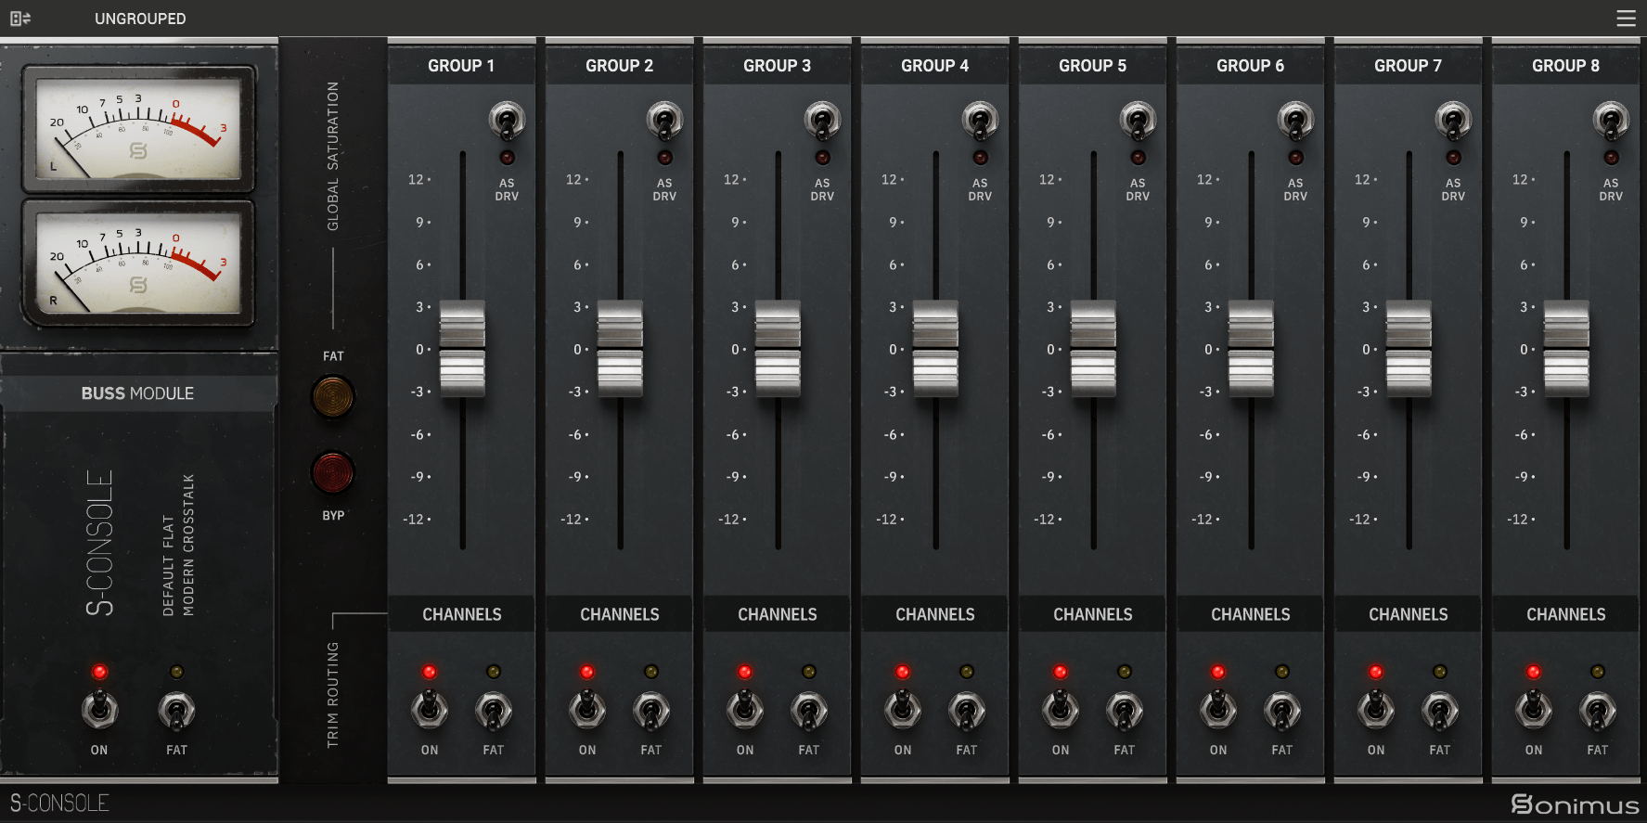Open Group 6 CHANNELS list

click(x=1251, y=614)
